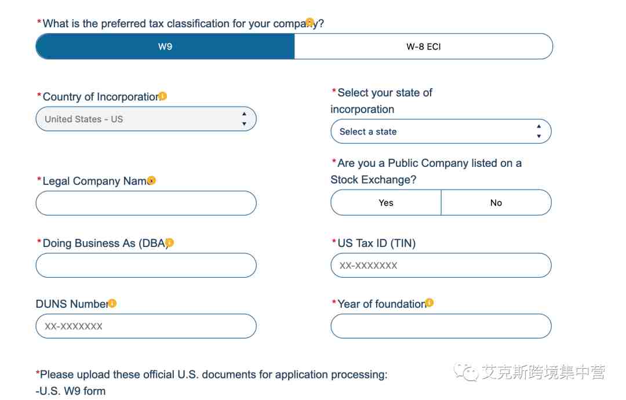This screenshot has height=400, width=626.
Task: Select W-8 ECI tax classification option
Action: (424, 46)
